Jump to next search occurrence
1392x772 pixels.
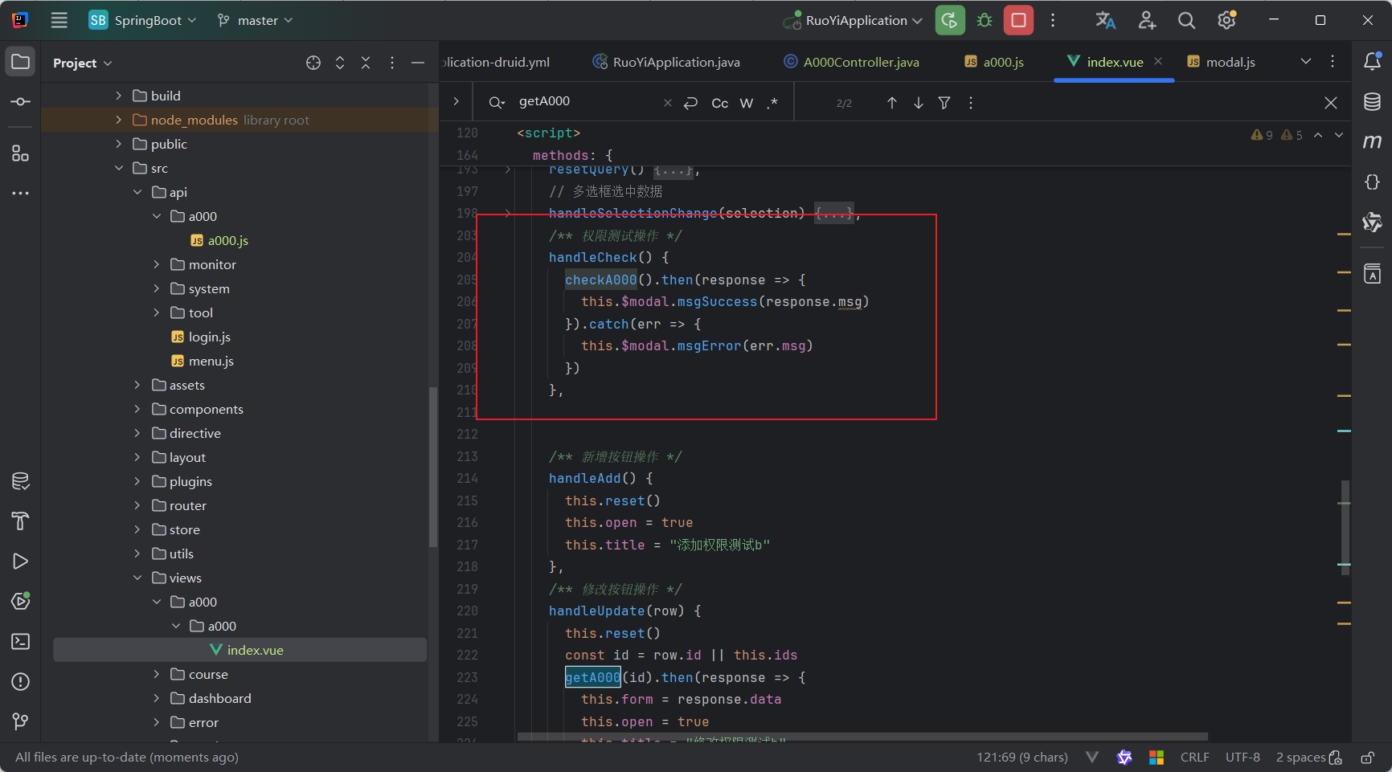click(918, 103)
